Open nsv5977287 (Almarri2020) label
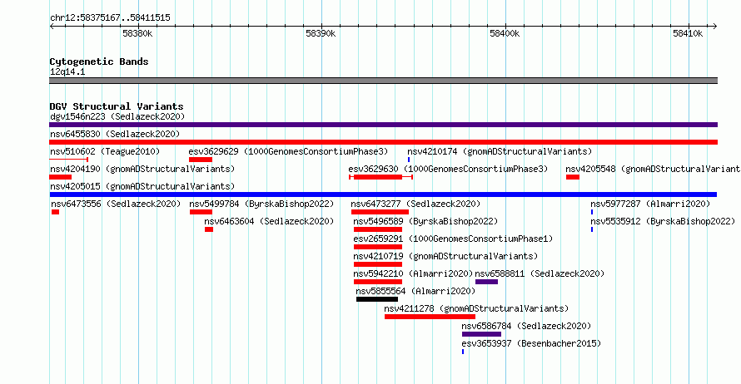 650,204
